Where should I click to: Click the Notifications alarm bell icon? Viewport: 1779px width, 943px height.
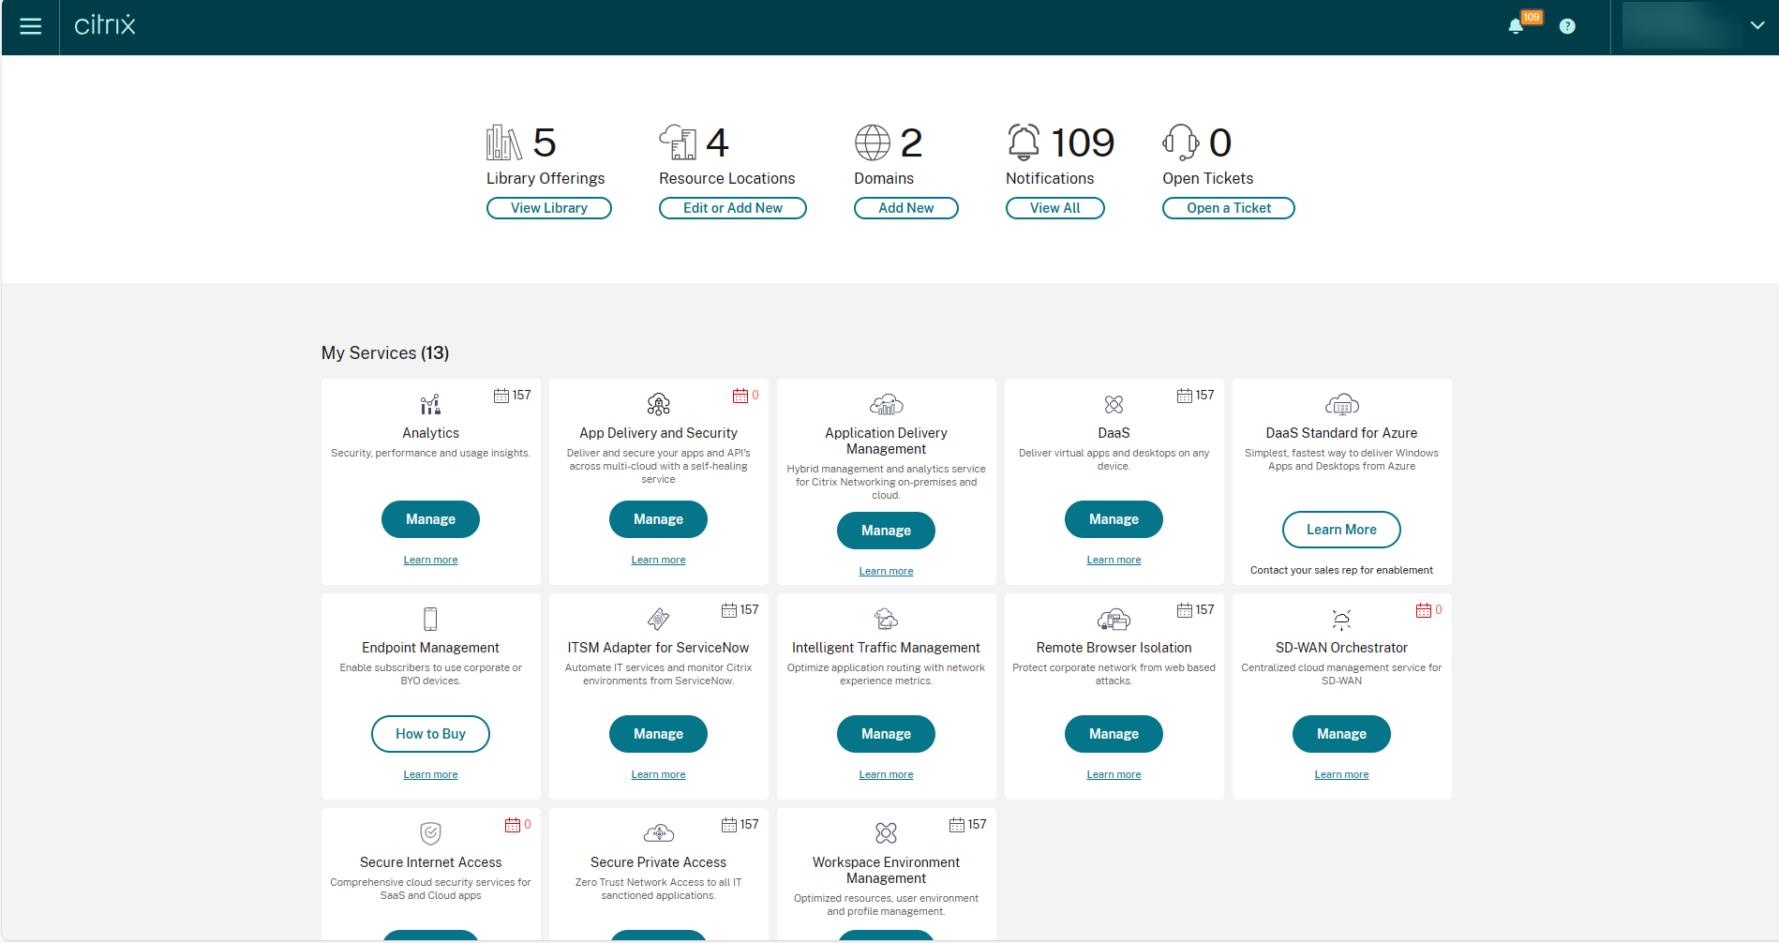tap(1024, 142)
